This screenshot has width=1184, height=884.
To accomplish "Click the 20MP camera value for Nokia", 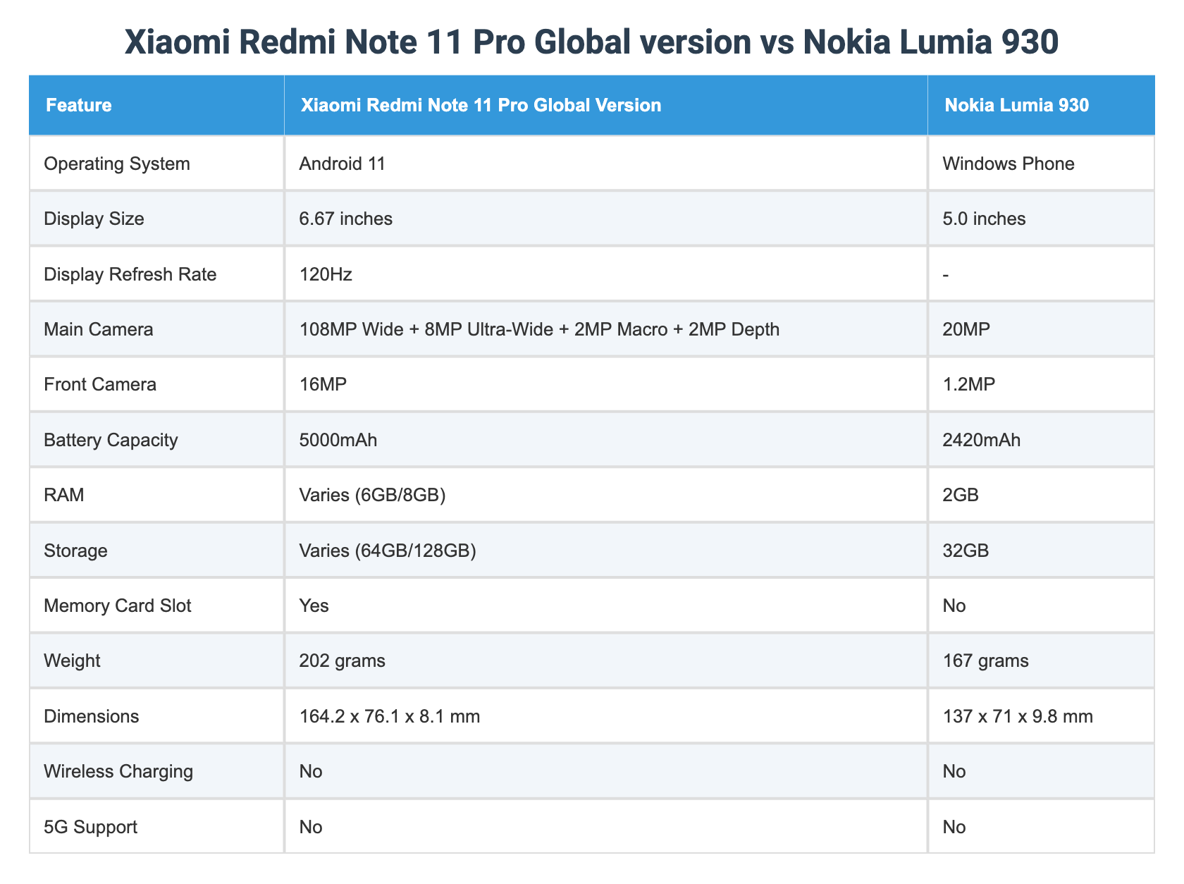I will (x=967, y=329).
